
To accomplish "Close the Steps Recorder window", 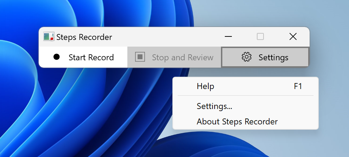I will (293, 36).
